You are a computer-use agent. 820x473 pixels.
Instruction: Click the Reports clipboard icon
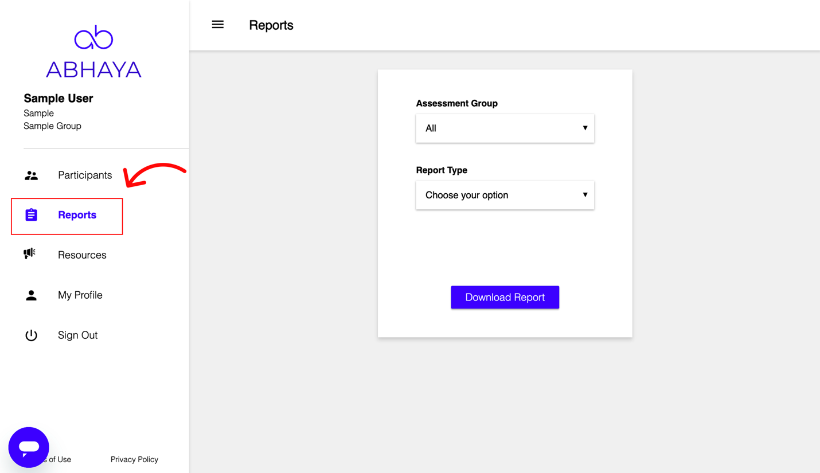pyautogui.click(x=31, y=215)
